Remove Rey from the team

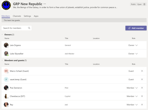pyautogui.click(x=142, y=104)
